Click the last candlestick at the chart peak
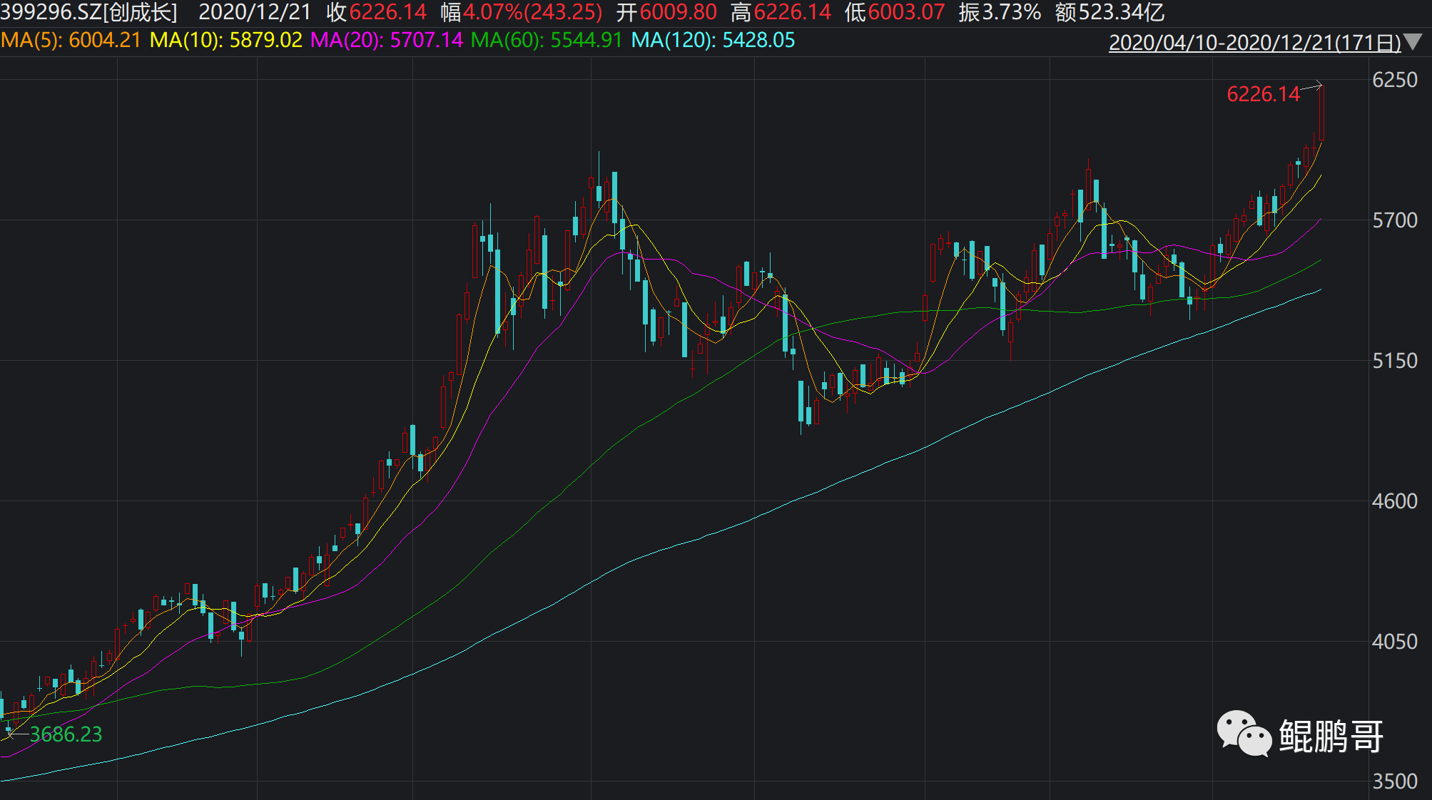Screen dimensions: 1432x800 click(x=1321, y=113)
